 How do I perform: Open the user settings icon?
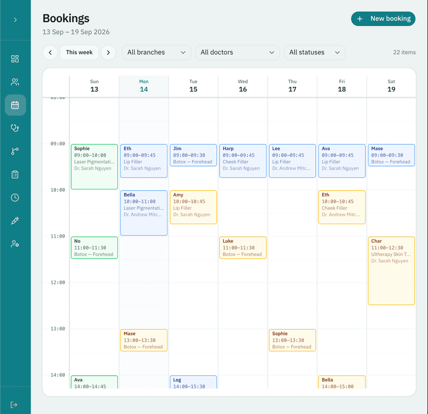pyautogui.click(x=15, y=244)
